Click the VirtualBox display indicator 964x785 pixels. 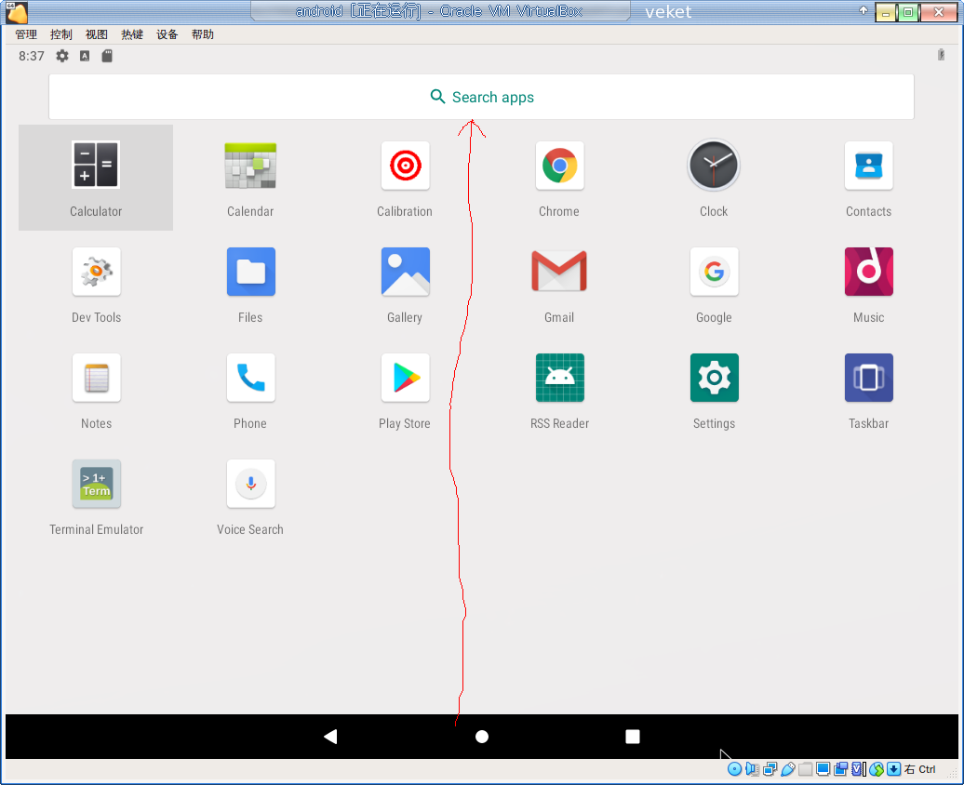click(x=823, y=768)
